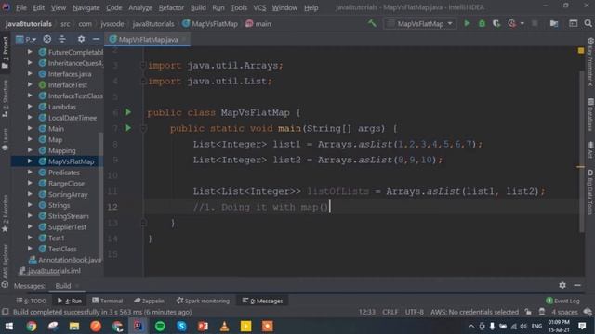Click the Build project hammer icon
Image resolution: width=595 pixels, height=334 pixels.
(372, 23)
